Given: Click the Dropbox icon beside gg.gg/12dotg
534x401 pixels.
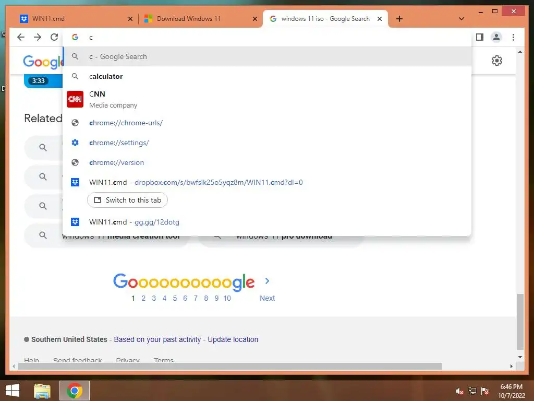Looking at the screenshot, I should pos(75,222).
